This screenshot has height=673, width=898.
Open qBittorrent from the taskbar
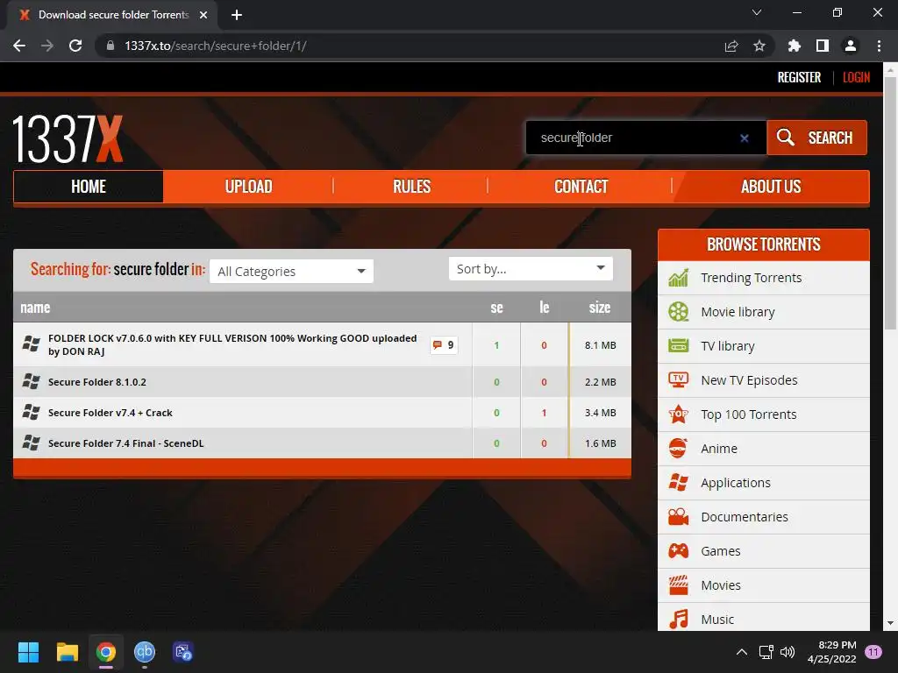pyautogui.click(x=145, y=652)
